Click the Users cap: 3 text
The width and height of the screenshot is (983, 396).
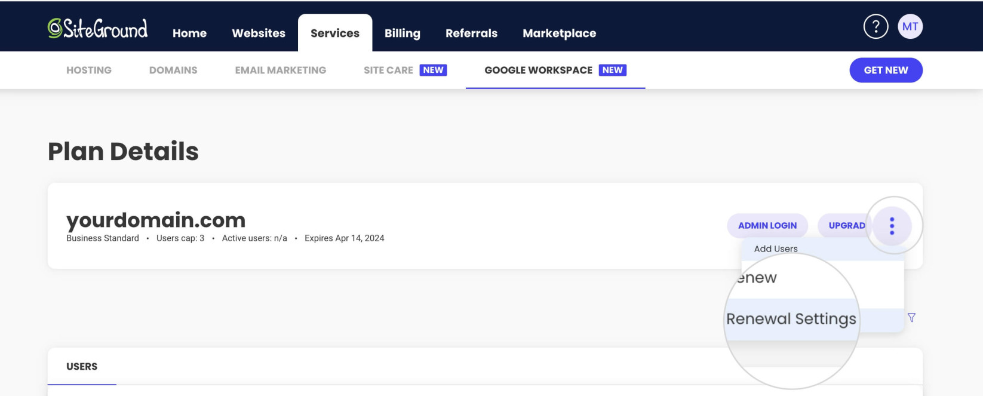click(x=180, y=238)
